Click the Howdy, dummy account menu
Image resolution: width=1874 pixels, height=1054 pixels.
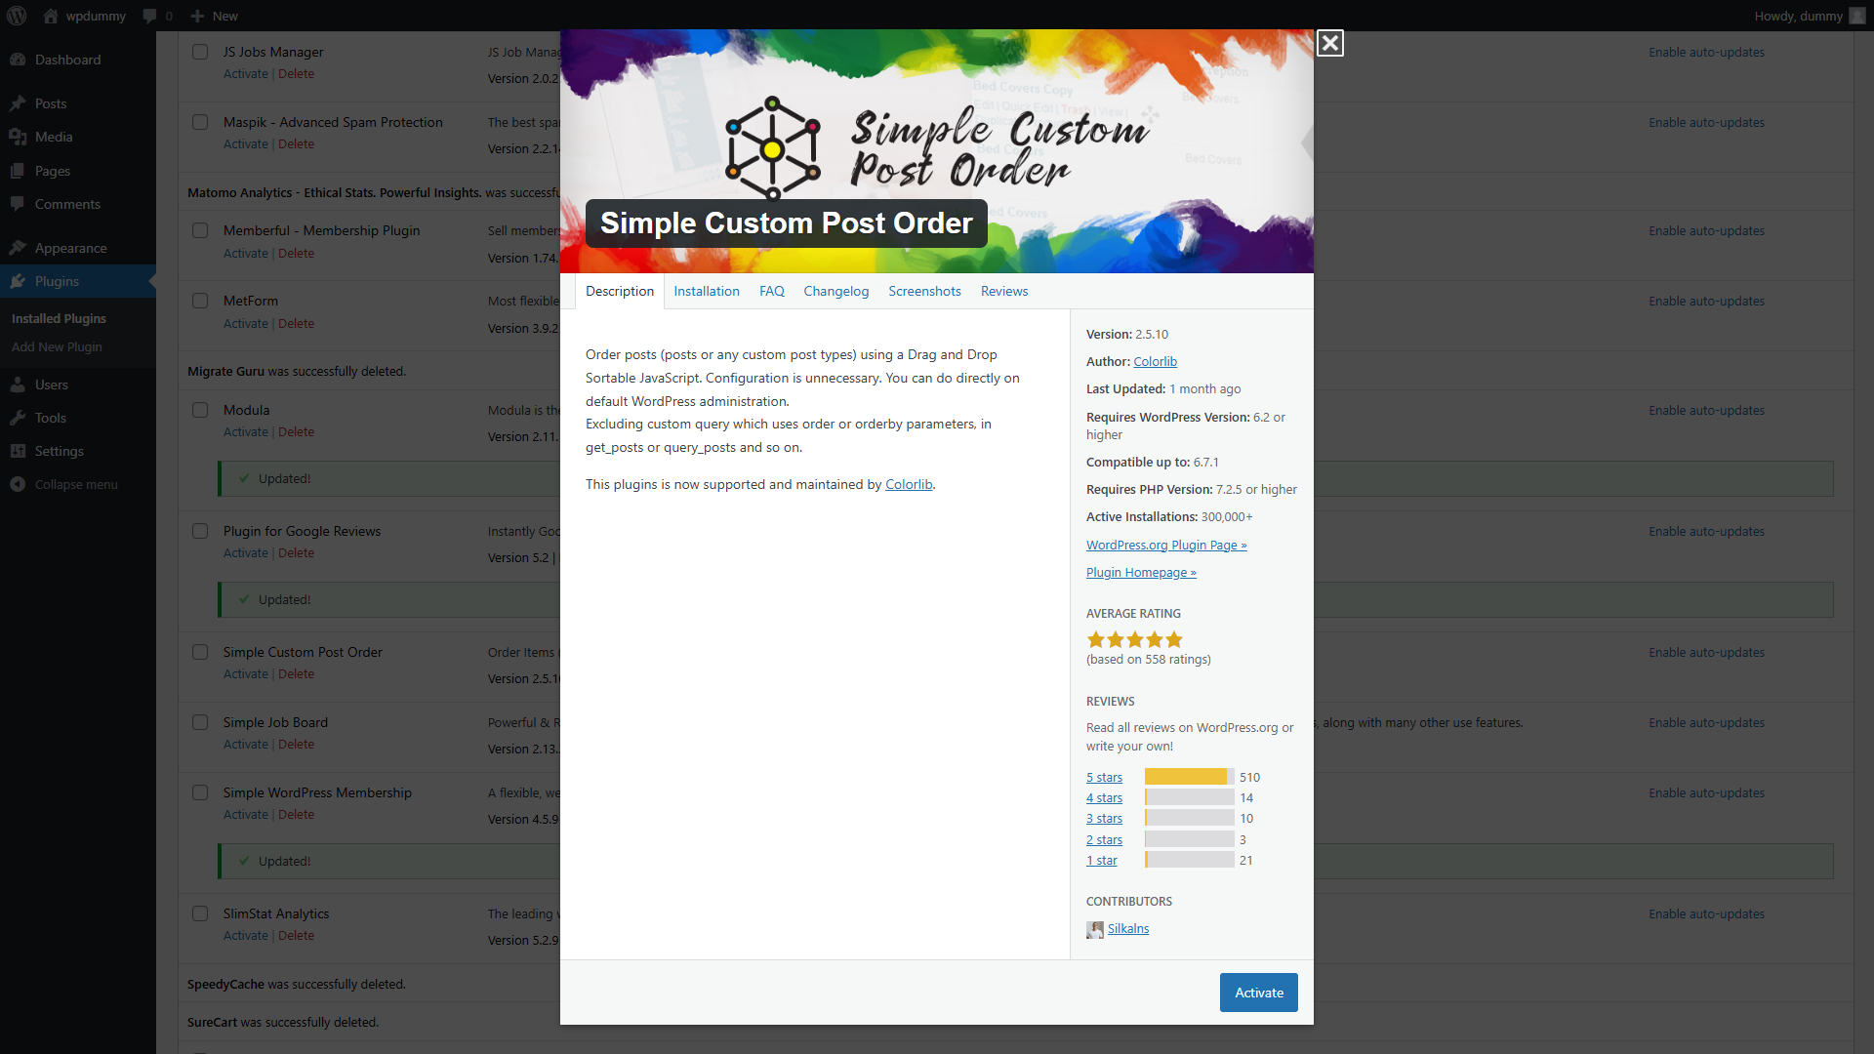click(x=1809, y=16)
